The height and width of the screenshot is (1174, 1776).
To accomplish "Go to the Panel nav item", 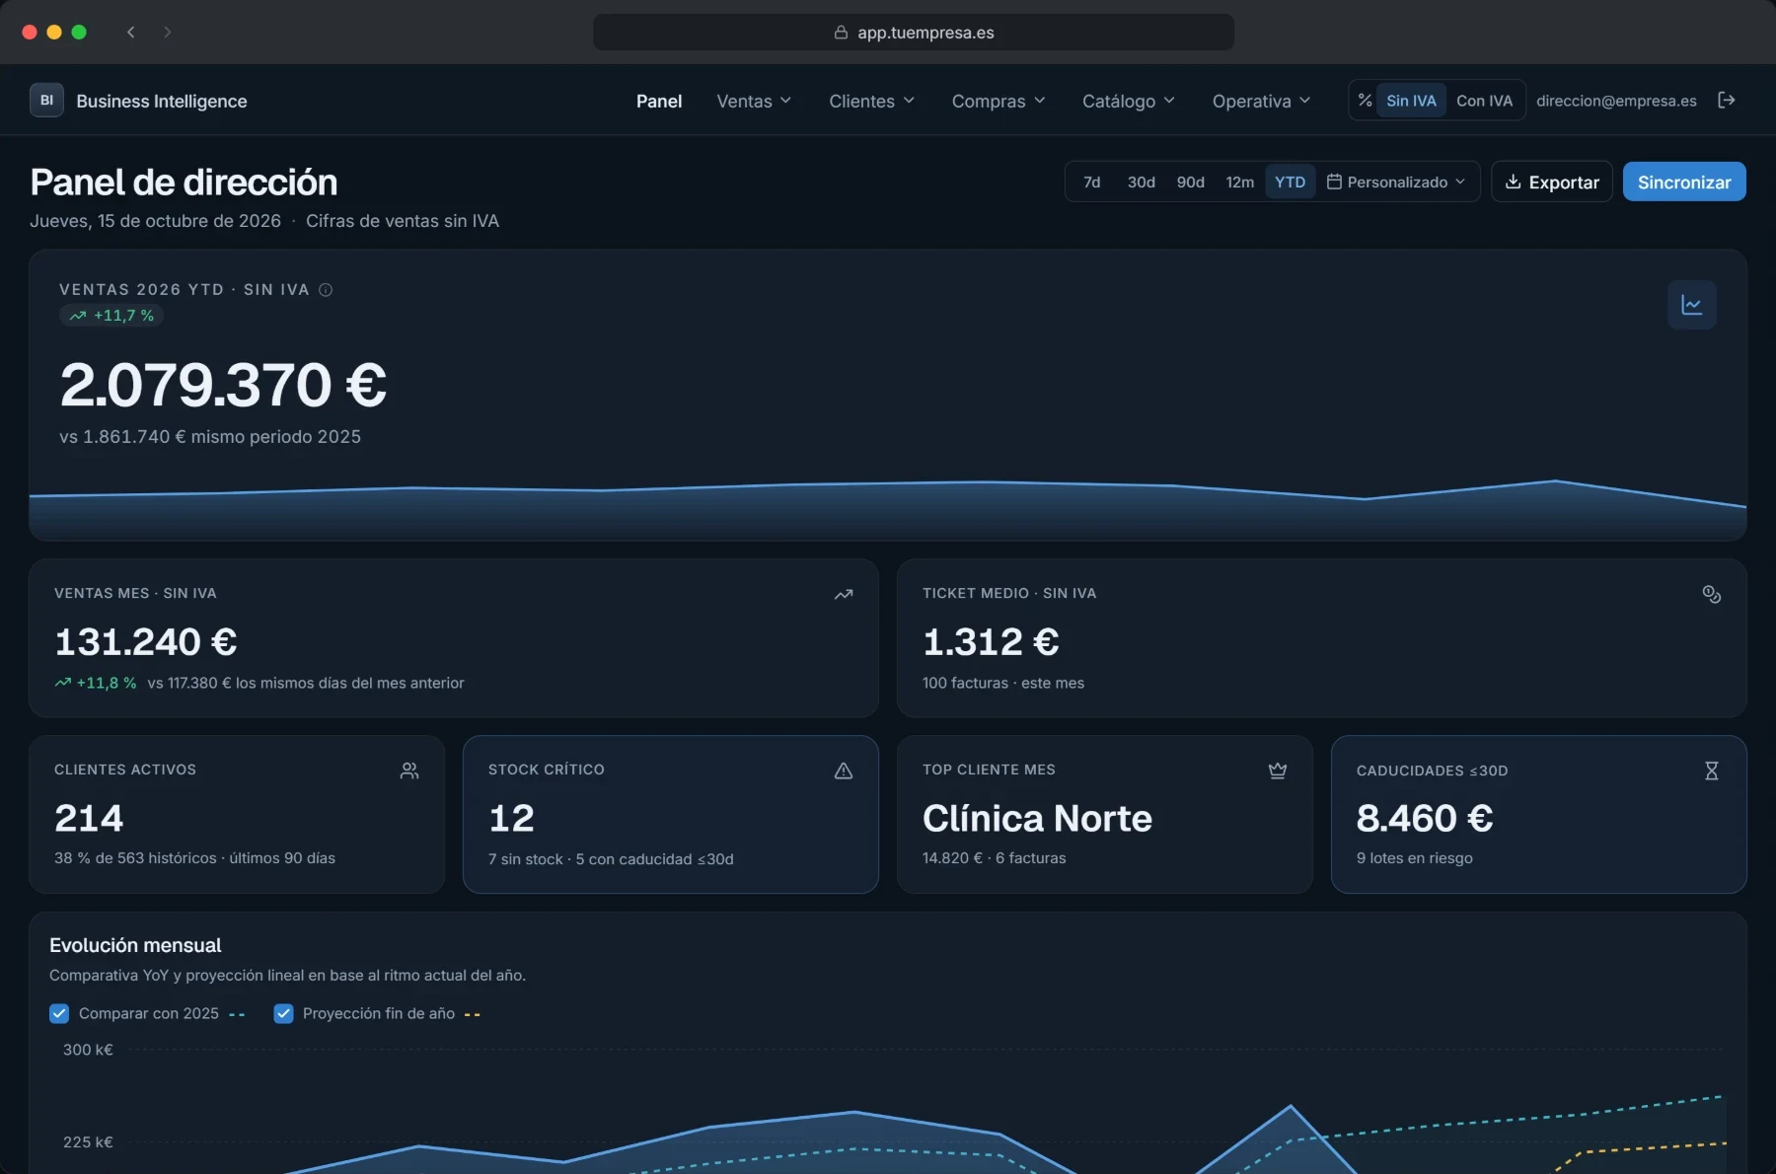I will point(659,101).
